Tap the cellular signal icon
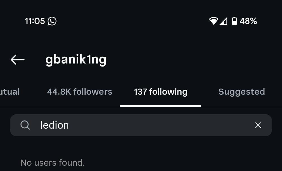This screenshot has height=171, width=282. pos(223,21)
